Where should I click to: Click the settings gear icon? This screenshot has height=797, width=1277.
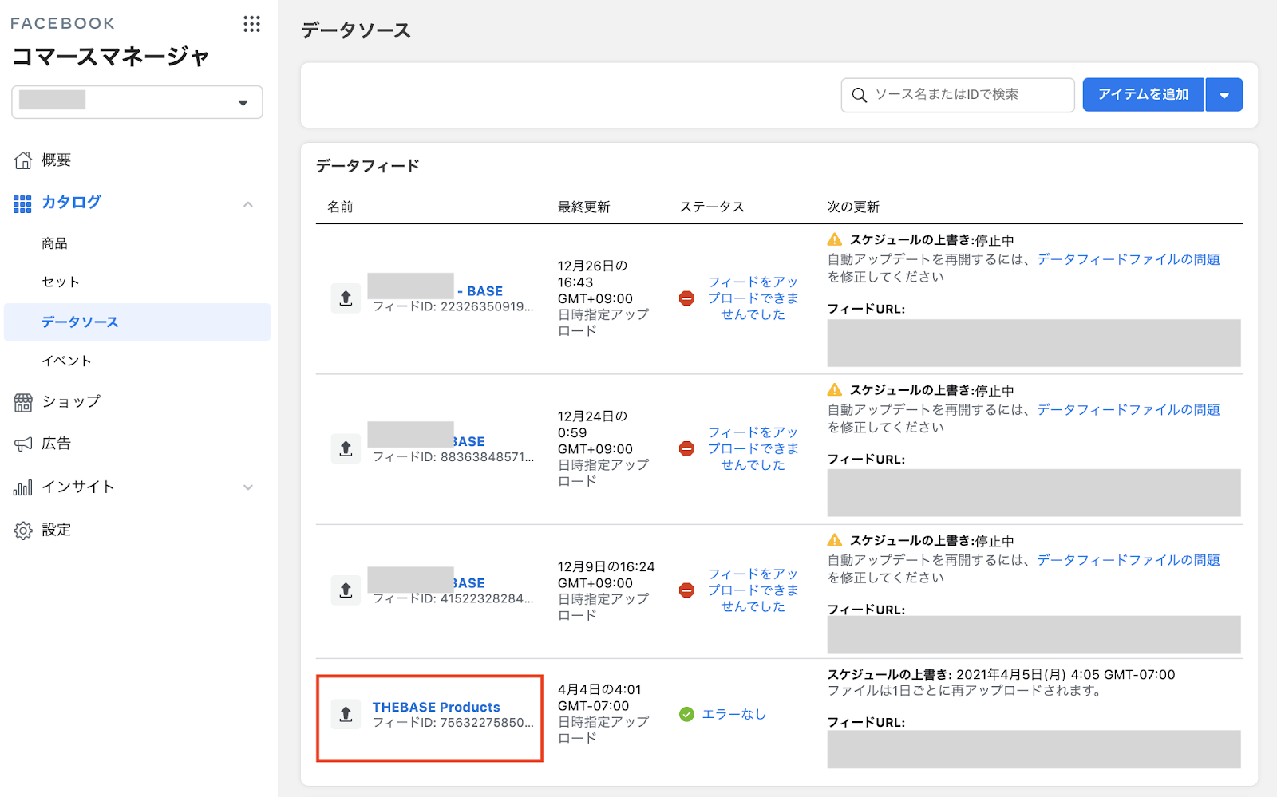[23, 531]
